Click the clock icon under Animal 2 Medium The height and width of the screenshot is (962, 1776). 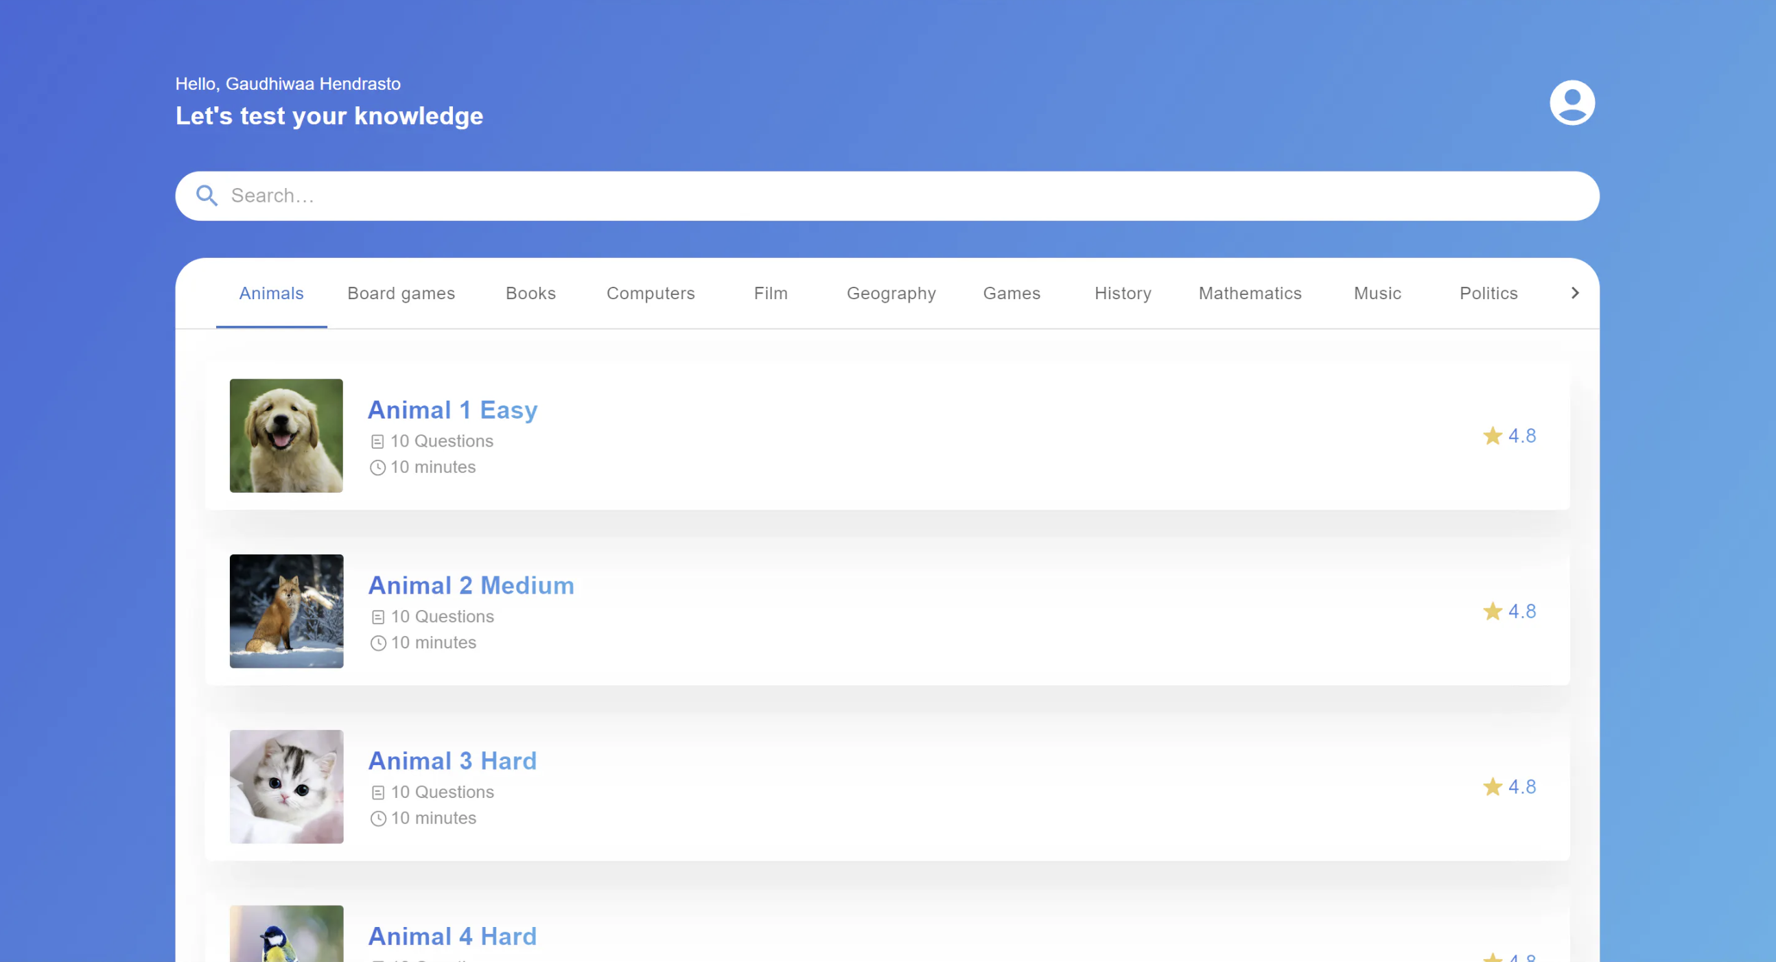click(x=378, y=644)
